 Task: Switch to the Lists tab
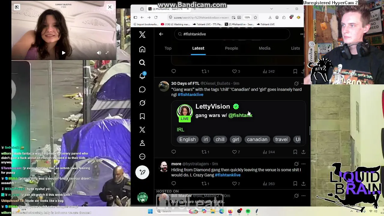[x=295, y=48]
